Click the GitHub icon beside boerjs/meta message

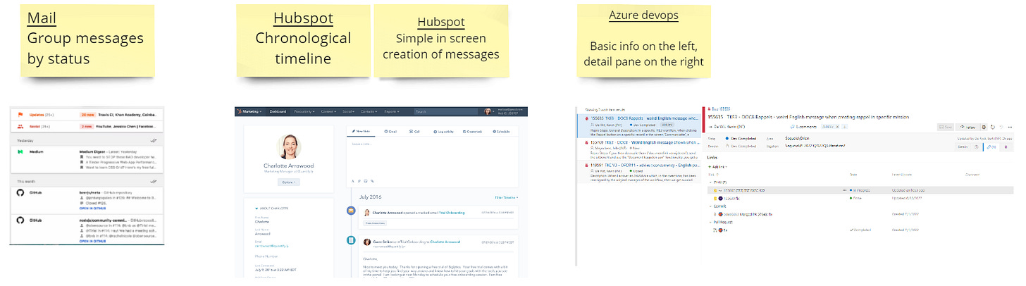[x=20, y=192]
